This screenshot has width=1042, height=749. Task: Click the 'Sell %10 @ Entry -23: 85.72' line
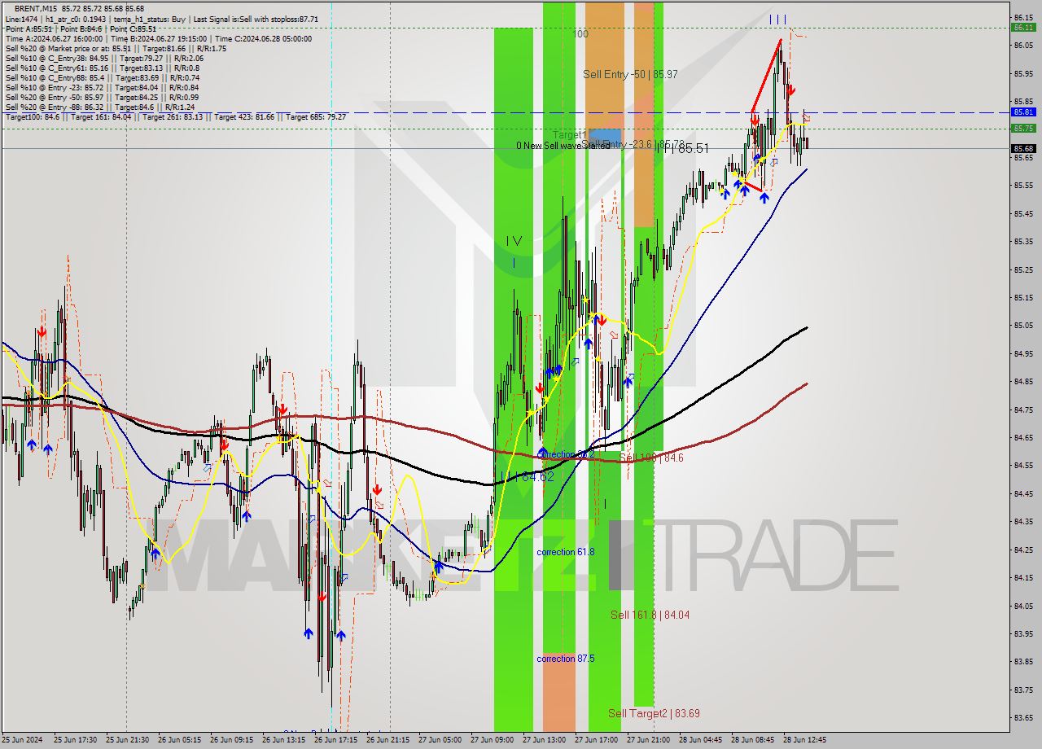[x=102, y=87]
